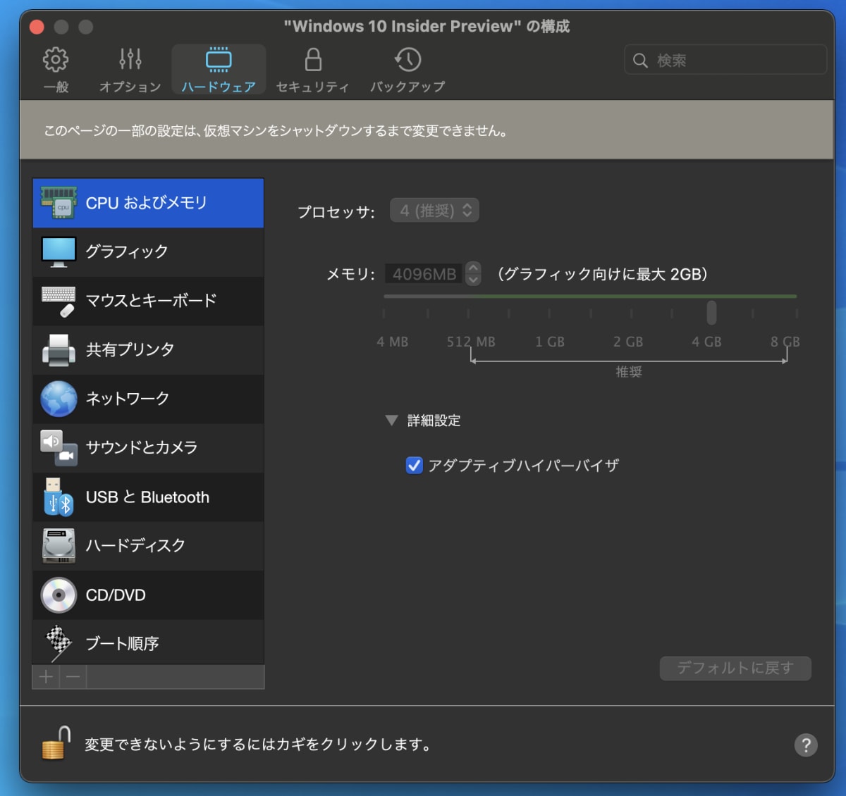Close the configuration window with red button
The width and height of the screenshot is (846, 796).
(37, 27)
